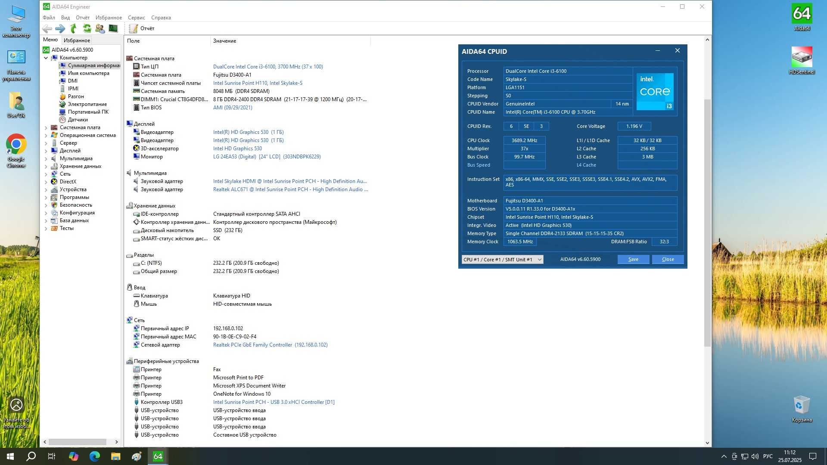Expand the Хранение данных tree node
Image resolution: width=827 pixels, height=465 pixels.
(x=46, y=166)
